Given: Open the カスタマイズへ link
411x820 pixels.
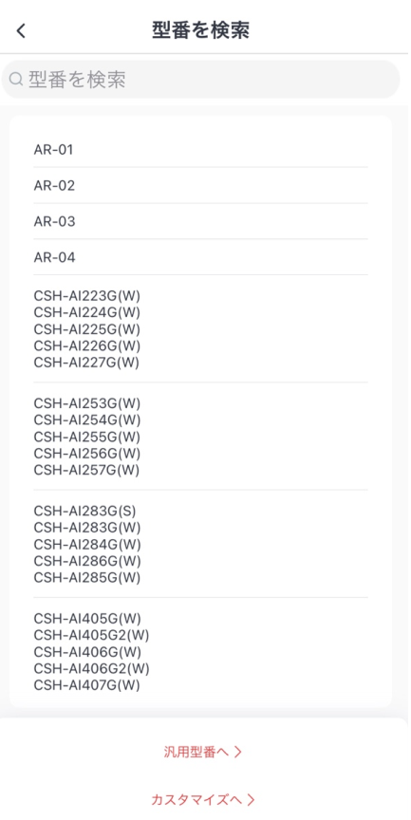Looking at the screenshot, I should pyautogui.click(x=203, y=799).
